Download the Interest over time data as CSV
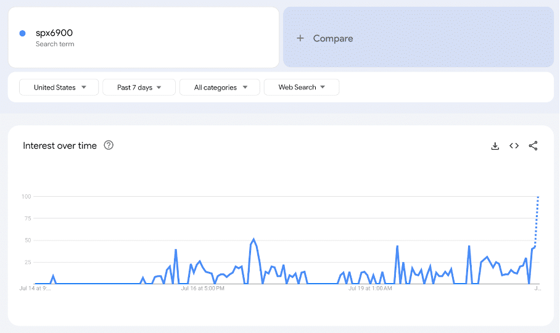 [x=495, y=146]
